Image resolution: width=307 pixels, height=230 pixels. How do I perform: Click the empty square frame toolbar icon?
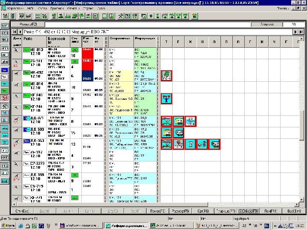104,16
